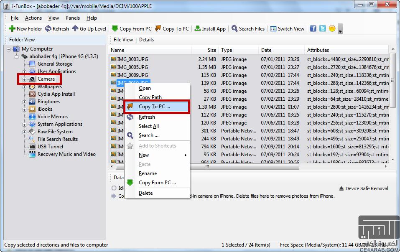Screen dimensions: 400x252
Task: Click the Search Files magnifier icon
Action: pos(234,28)
